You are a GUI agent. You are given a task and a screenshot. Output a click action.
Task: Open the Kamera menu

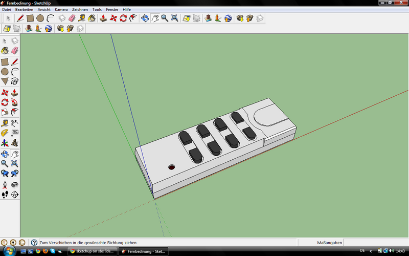point(61,9)
